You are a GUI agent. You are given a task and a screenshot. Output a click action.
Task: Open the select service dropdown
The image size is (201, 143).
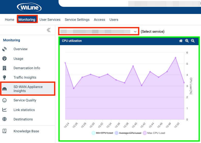[x=98, y=31]
